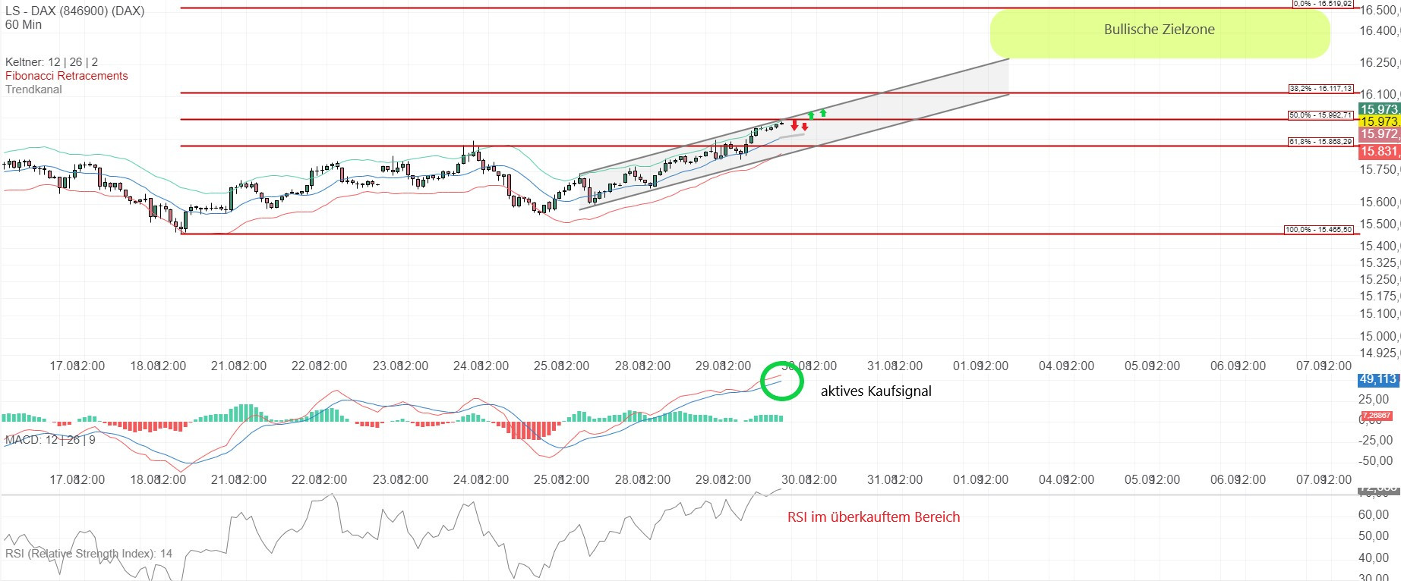
Task: Select the 38,2% - 16.117,13 Fibonacci label
Action: click(x=1321, y=89)
